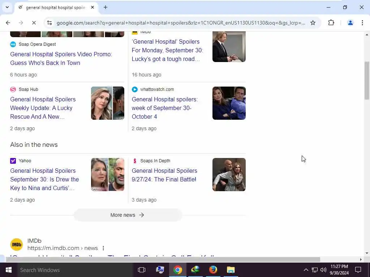
Task: Open the network status tray icon
Action: 315,270
